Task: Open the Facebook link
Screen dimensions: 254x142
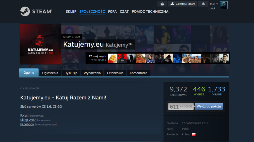Action: (27, 124)
